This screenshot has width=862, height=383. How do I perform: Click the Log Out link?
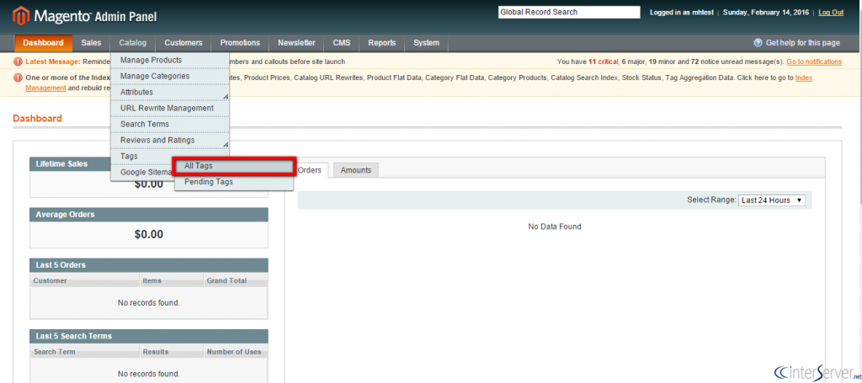coord(831,12)
